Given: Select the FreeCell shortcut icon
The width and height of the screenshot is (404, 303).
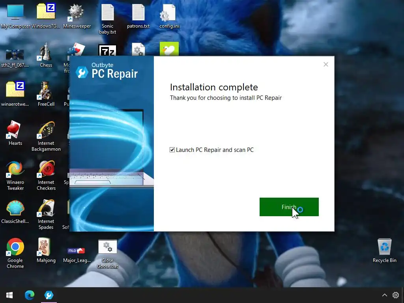Looking at the screenshot, I should [46, 94].
